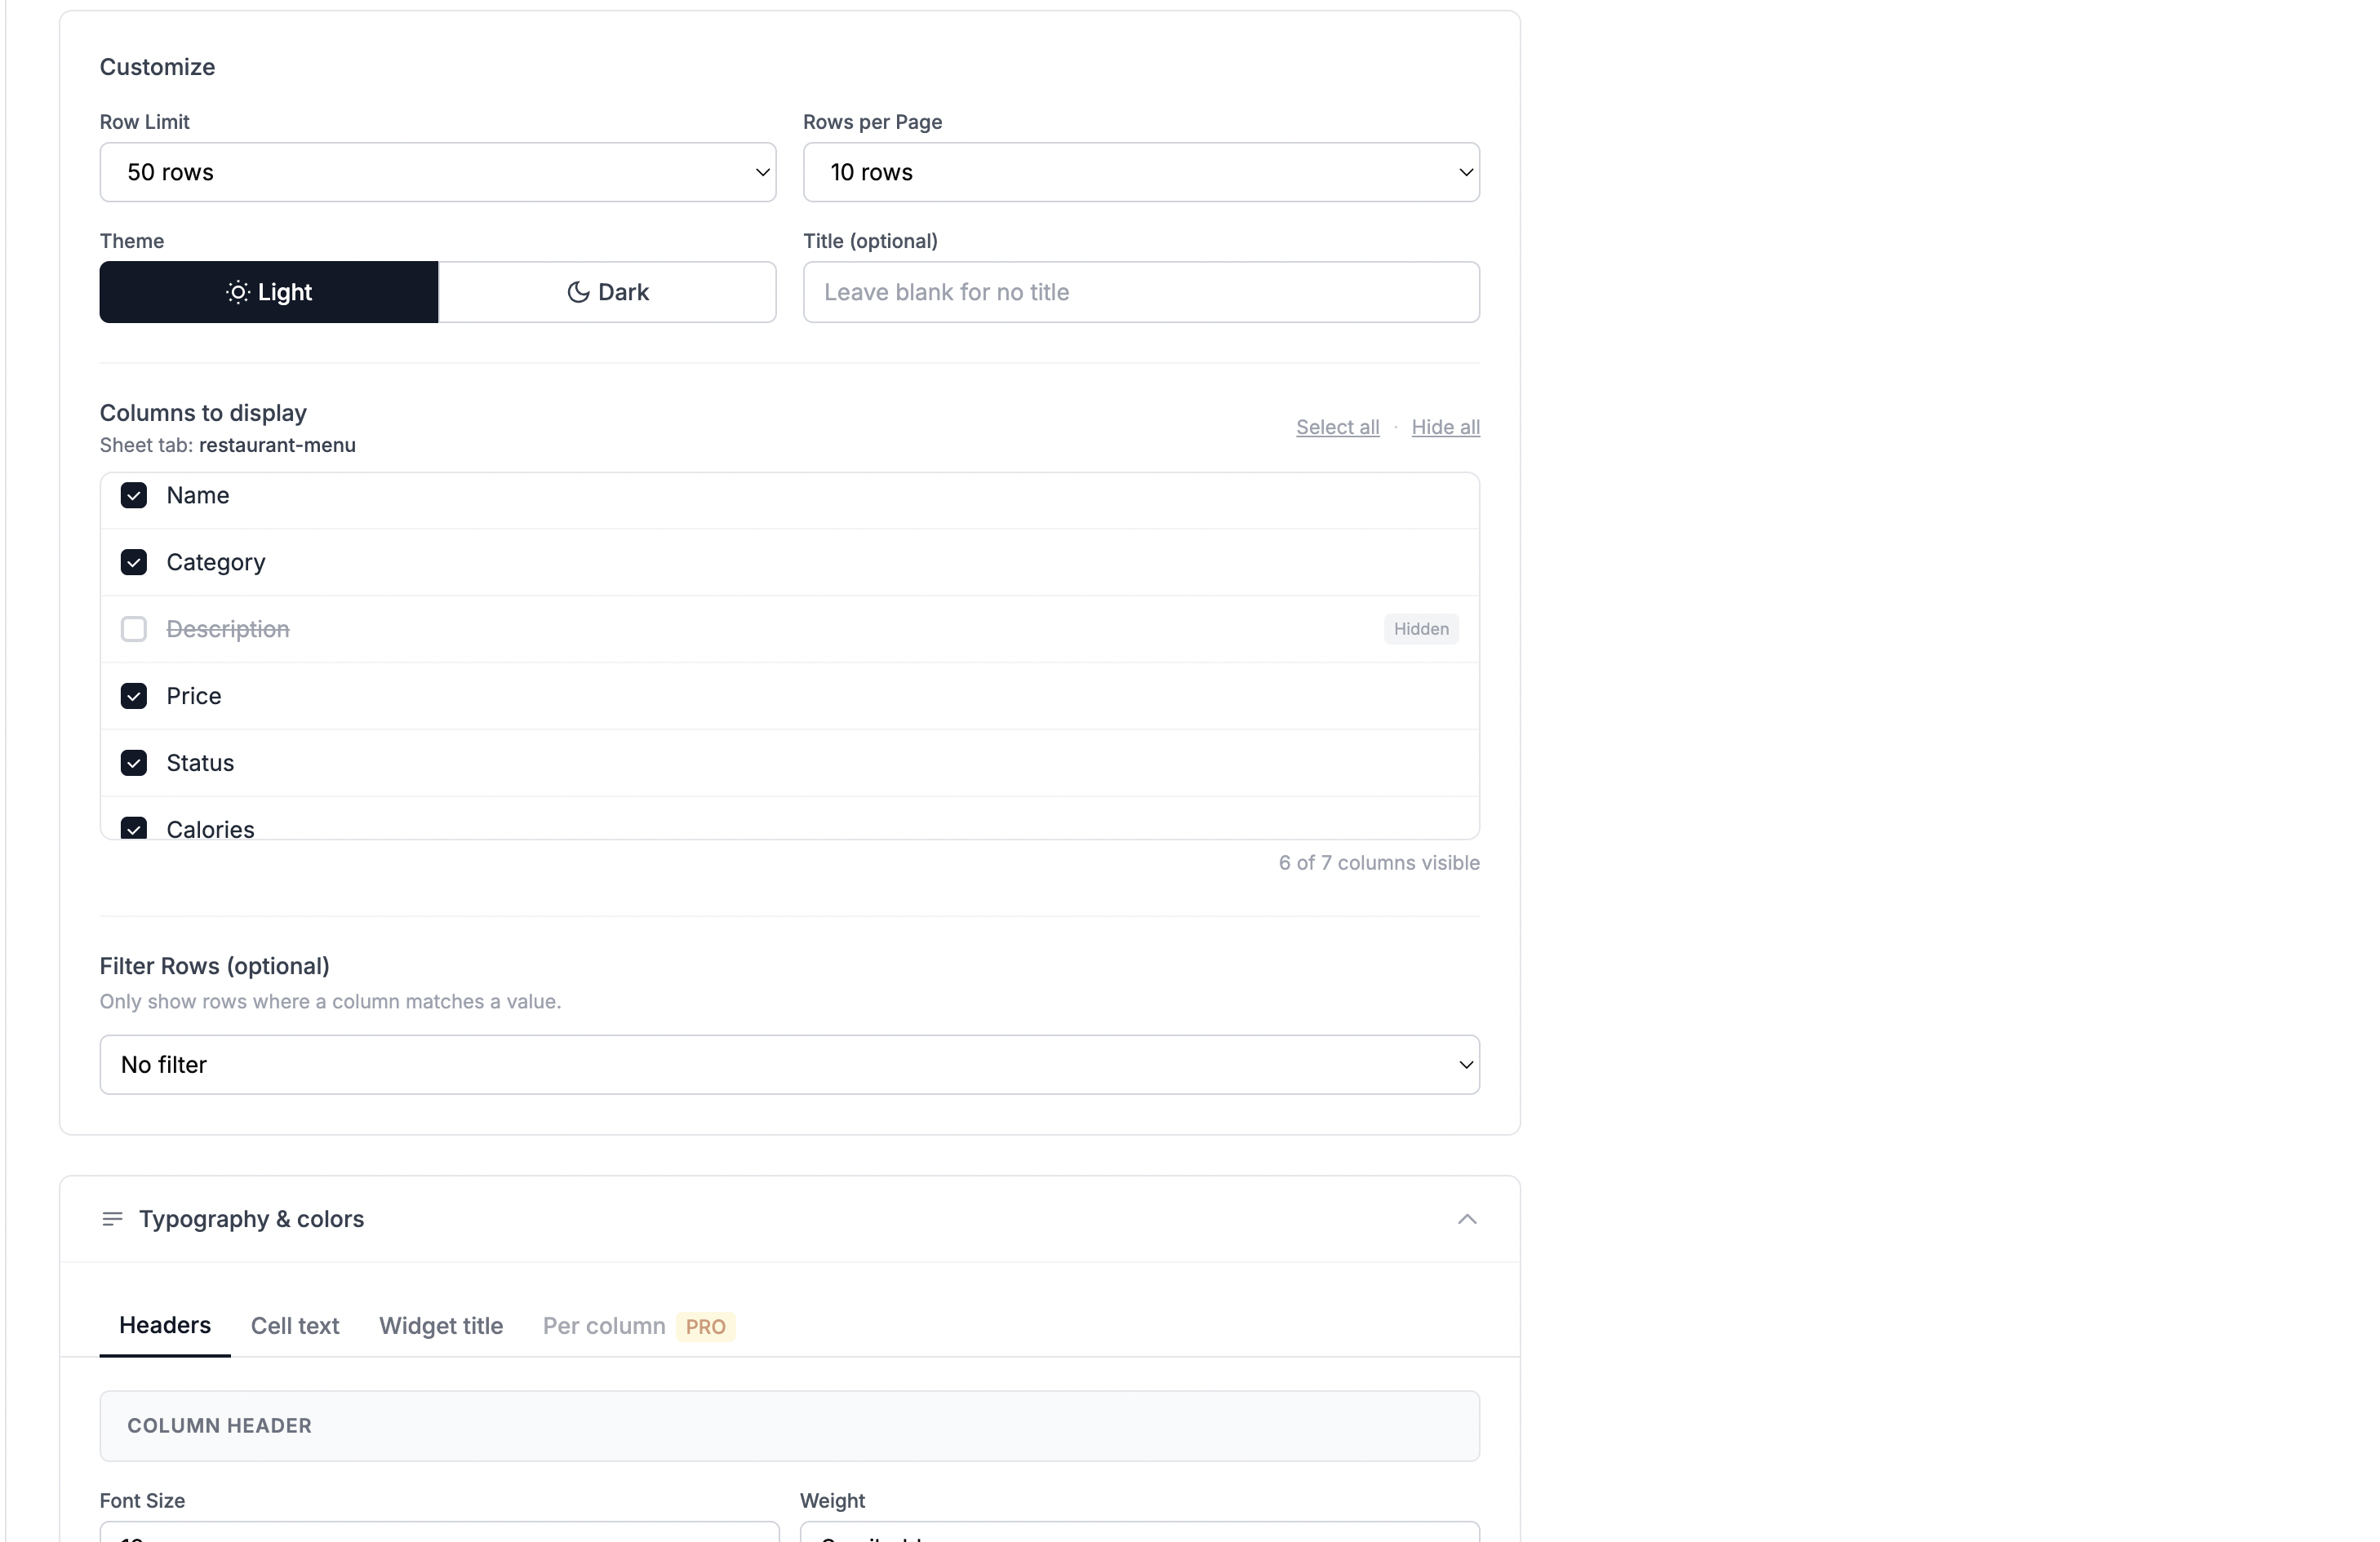
Task: Click the Hidden badge on Description row
Action: point(1420,630)
